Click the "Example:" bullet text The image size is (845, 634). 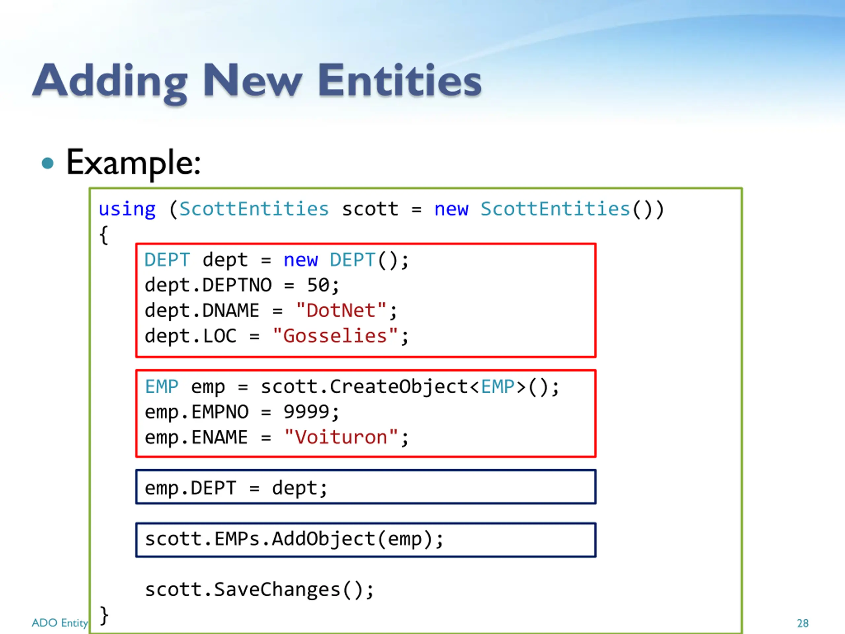coord(133,163)
